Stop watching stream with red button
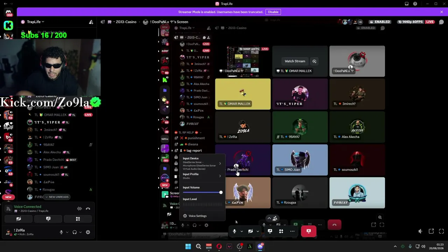This screenshot has height=252, width=448. 308,231
